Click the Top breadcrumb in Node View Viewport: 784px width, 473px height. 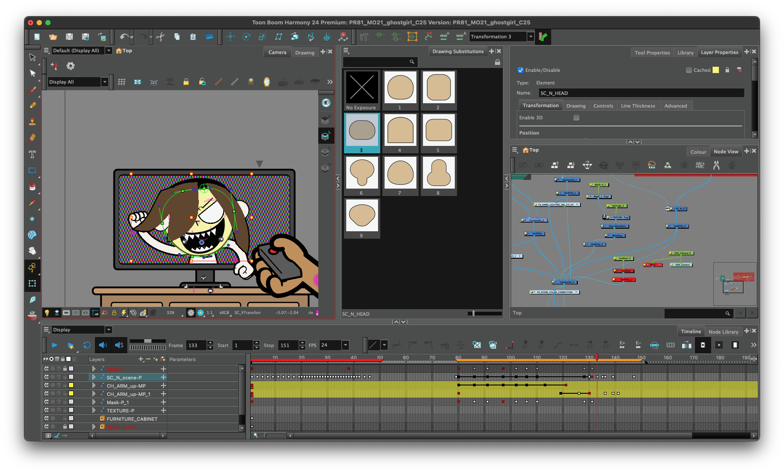click(x=534, y=150)
